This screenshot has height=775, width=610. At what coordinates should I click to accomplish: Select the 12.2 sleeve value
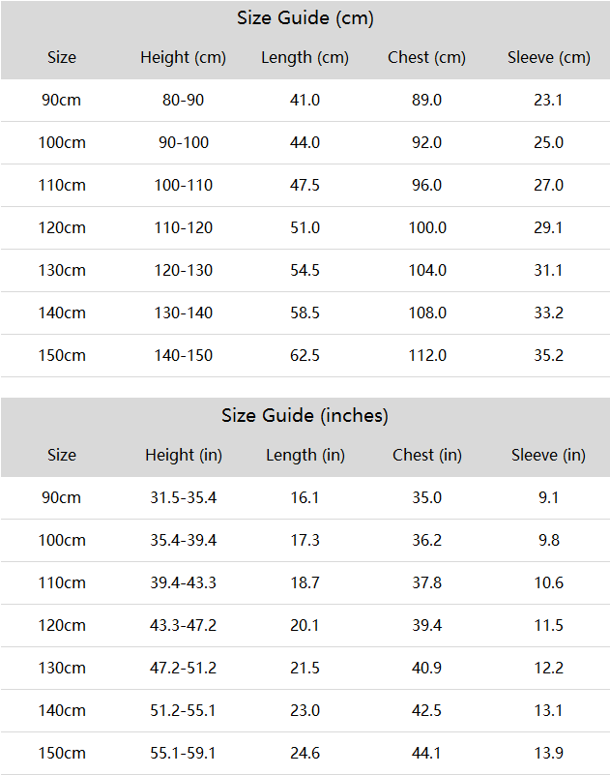pyautogui.click(x=549, y=669)
